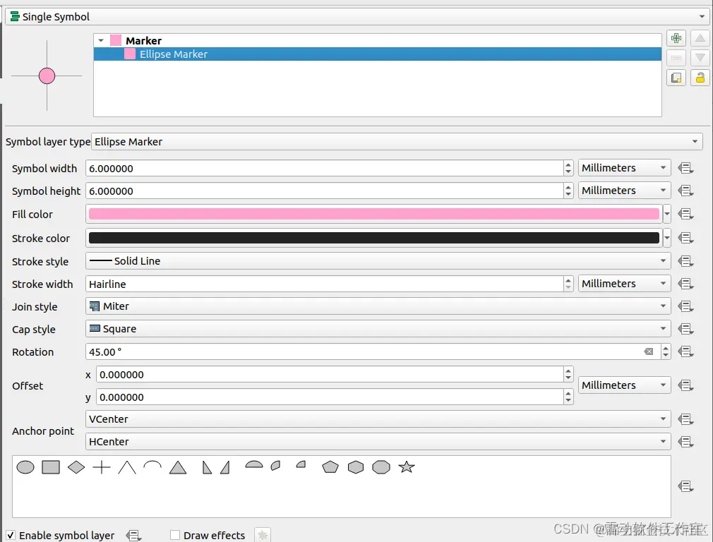This screenshot has width=713, height=542.
Task: Open data-defined override for Fill color
Action: pyautogui.click(x=685, y=214)
